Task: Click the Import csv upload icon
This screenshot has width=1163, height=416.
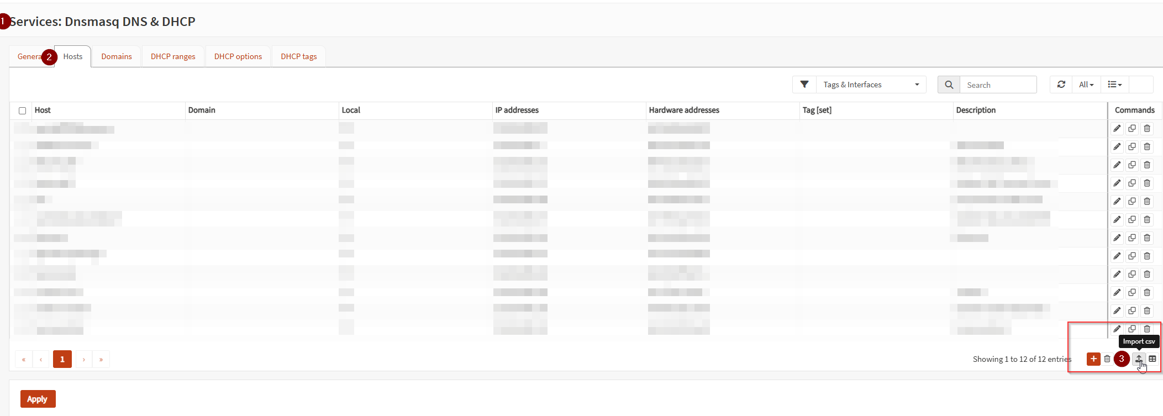Action: tap(1138, 359)
